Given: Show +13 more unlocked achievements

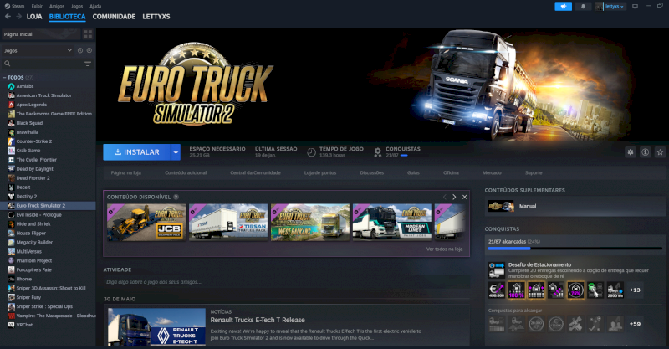Looking at the screenshot, I should (635, 290).
